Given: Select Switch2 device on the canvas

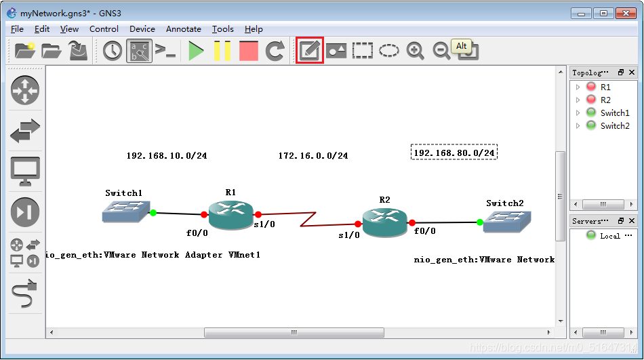Looking at the screenshot, I should point(507,222).
